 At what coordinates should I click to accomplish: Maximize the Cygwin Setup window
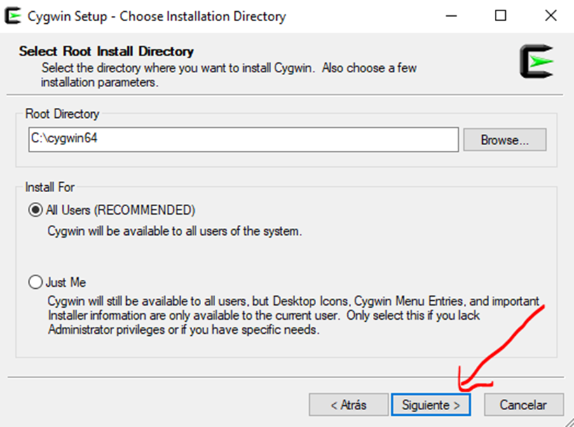tap(500, 16)
